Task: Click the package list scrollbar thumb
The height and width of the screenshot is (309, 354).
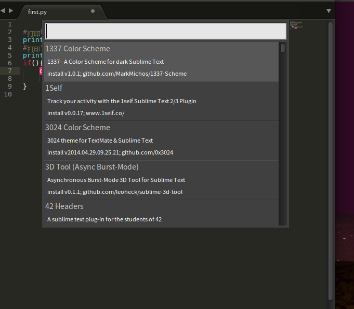Action: click(283, 48)
